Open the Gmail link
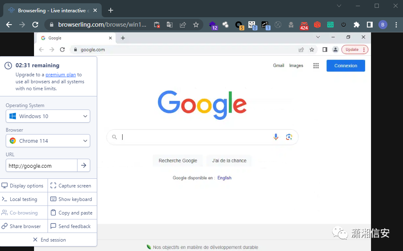Image resolution: width=403 pixels, height=251 pixels. 278,66
